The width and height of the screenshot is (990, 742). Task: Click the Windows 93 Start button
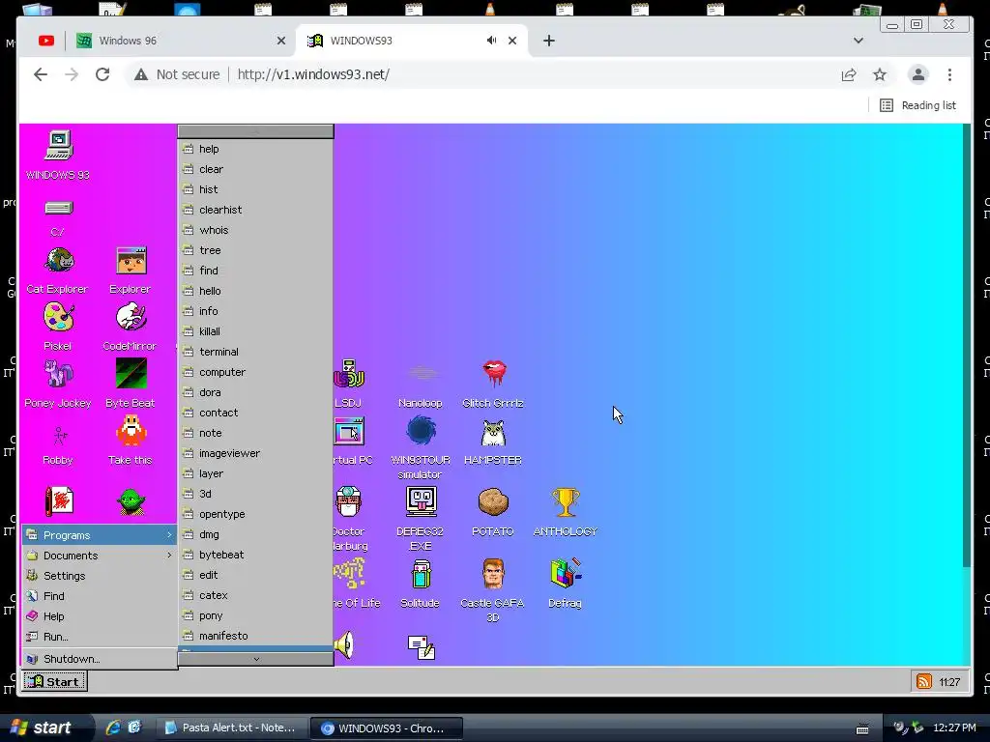[x=54, y=681]
